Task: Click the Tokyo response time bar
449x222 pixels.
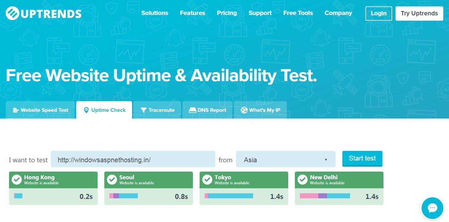Action: [229, 196]
